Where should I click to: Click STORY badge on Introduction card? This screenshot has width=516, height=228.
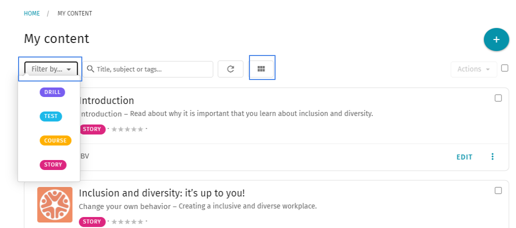pos(92,129)
